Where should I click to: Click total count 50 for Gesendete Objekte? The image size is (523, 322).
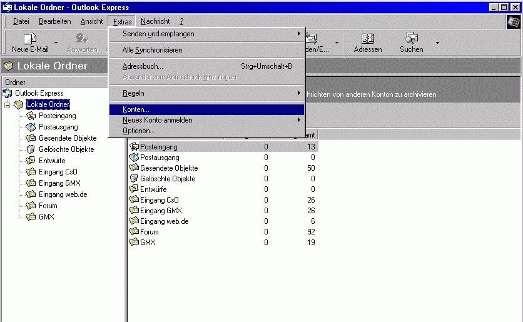tap(311, 168)
